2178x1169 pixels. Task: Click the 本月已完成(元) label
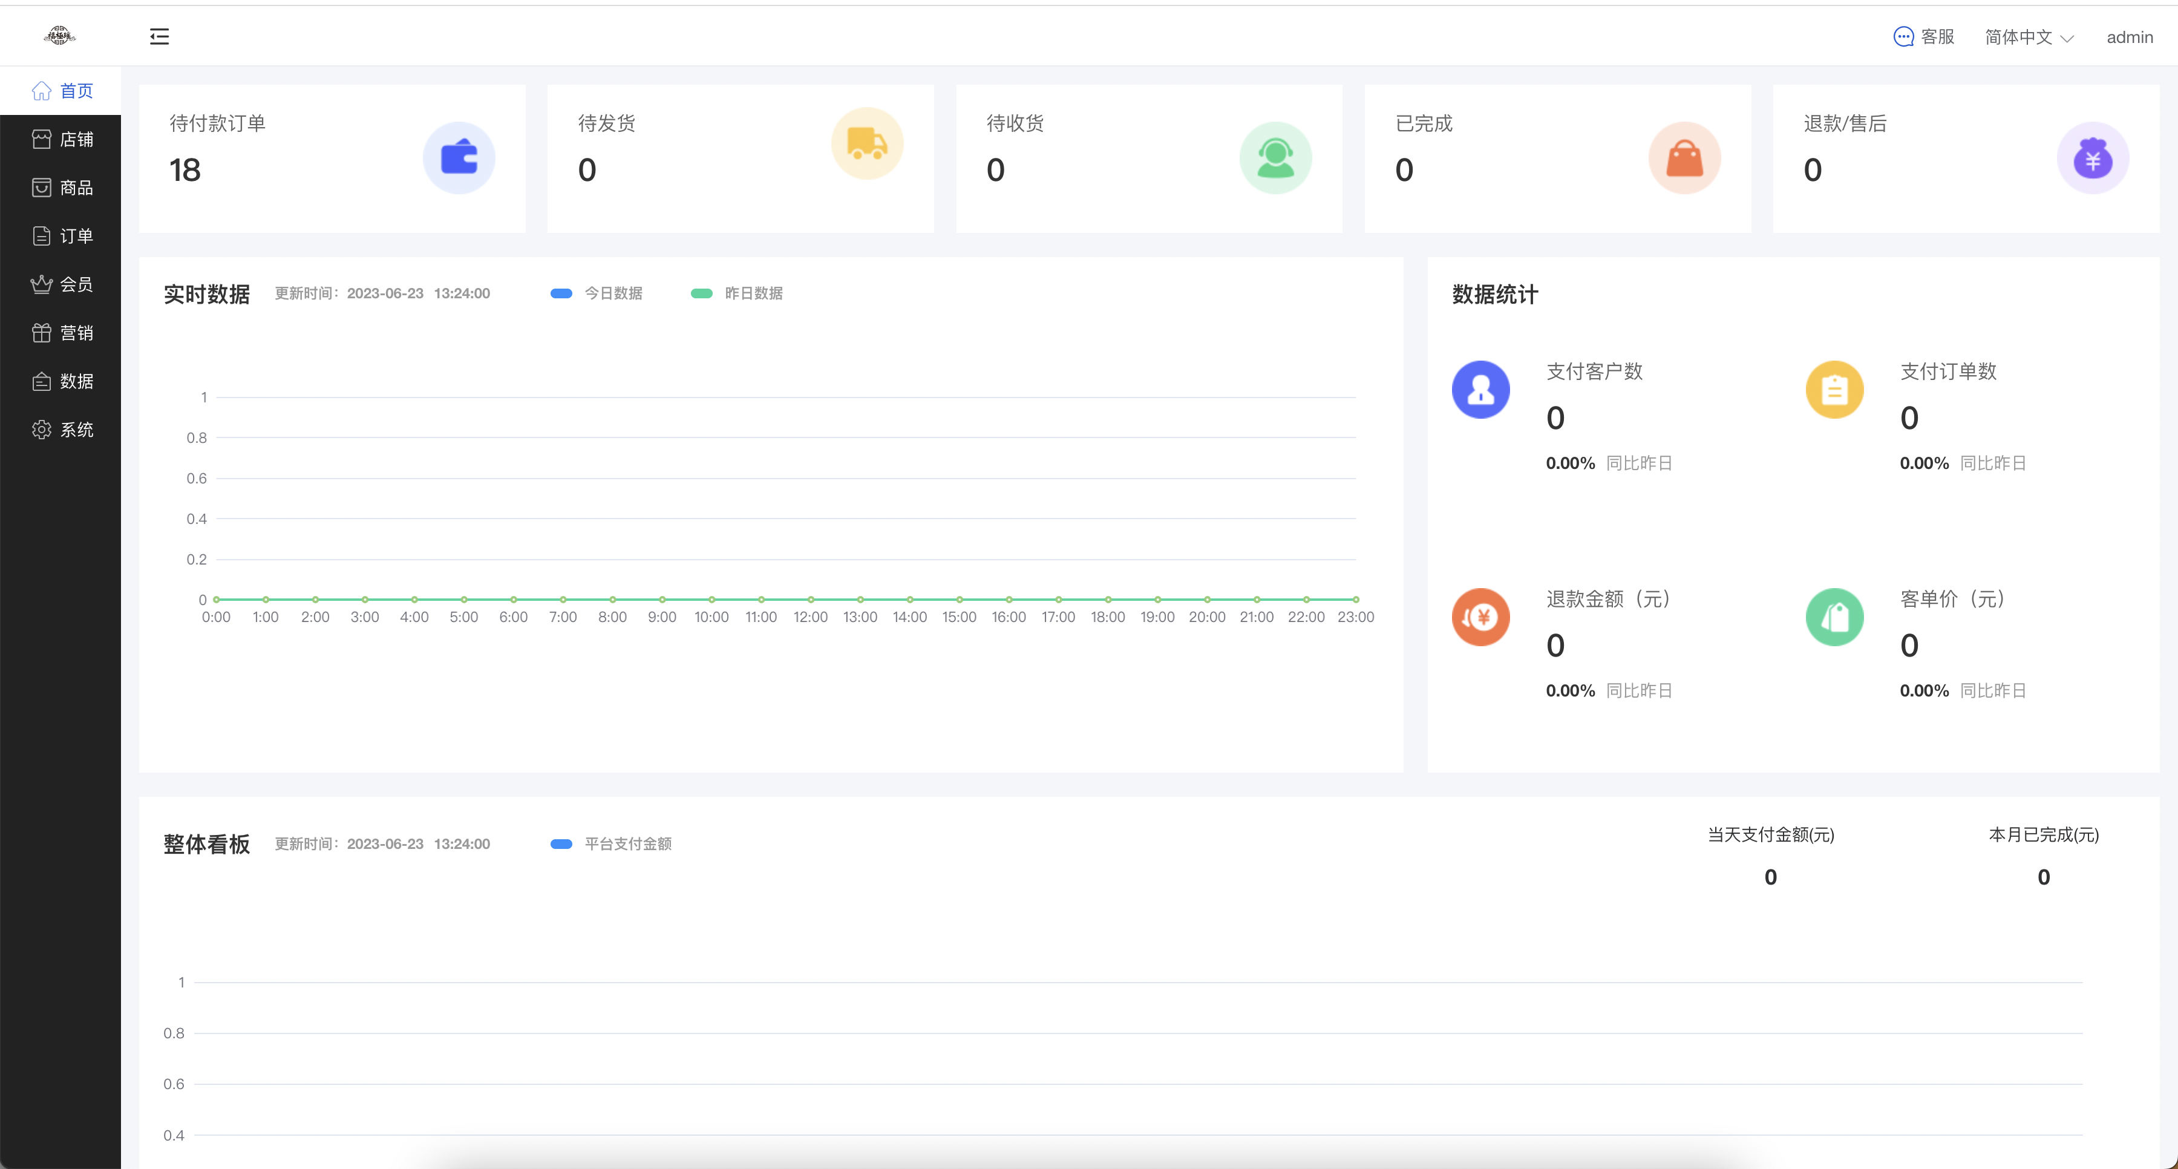point(2044,835)
